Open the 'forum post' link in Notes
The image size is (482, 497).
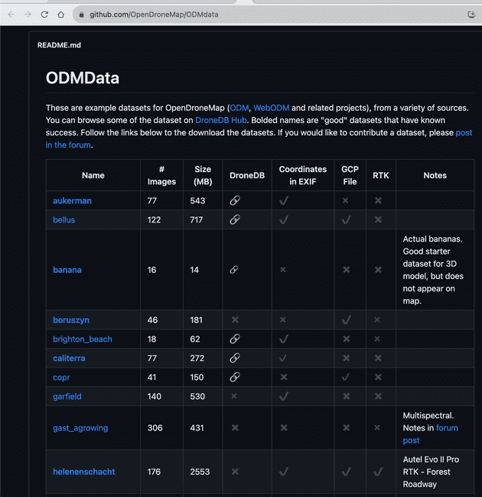[x=447, y=428]
